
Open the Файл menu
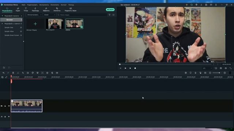(23, 5)
